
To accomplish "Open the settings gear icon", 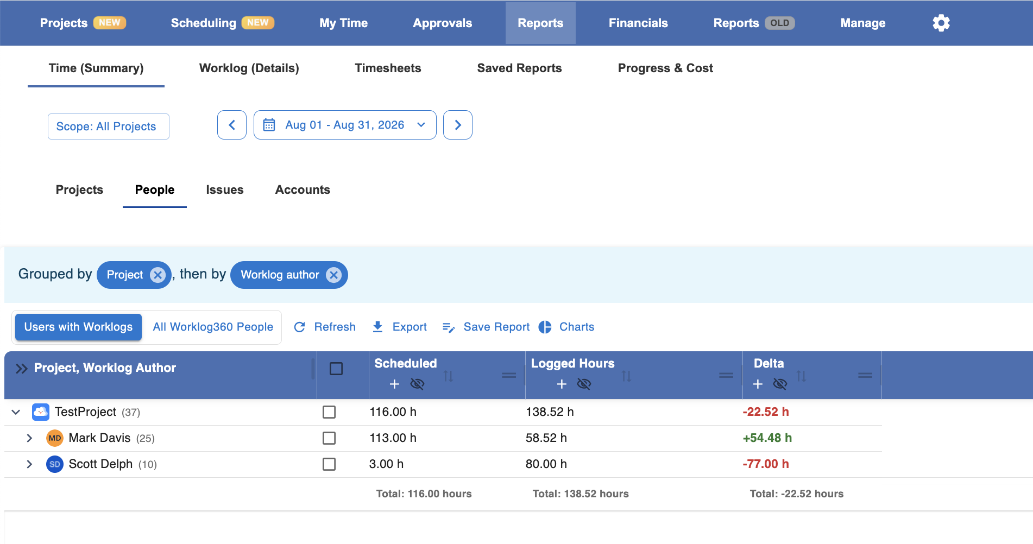I will tap(941, 23).
